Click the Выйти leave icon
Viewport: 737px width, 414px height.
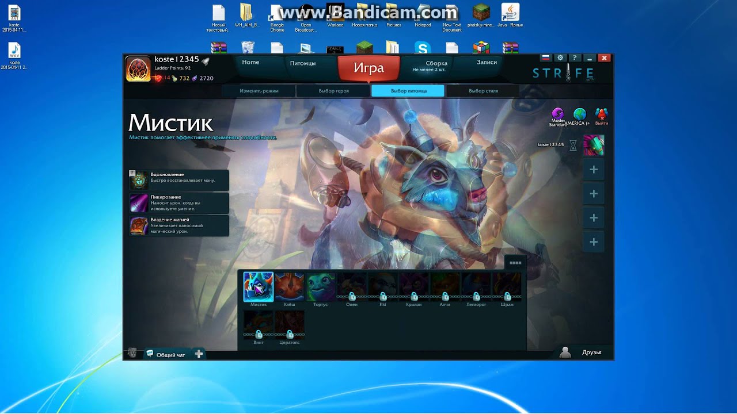(602, 114)
